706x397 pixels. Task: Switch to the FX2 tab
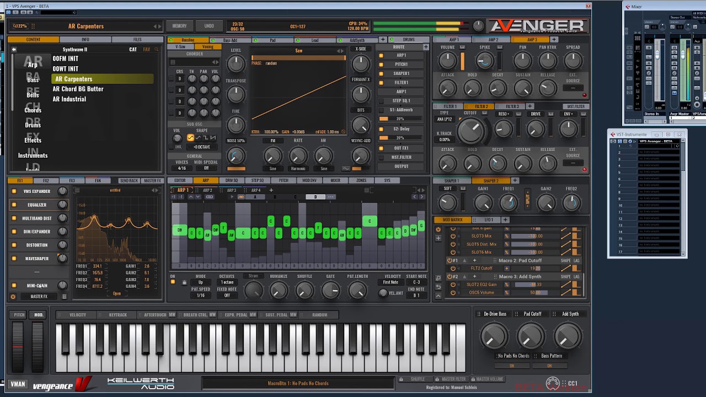(x=46, y=180)
